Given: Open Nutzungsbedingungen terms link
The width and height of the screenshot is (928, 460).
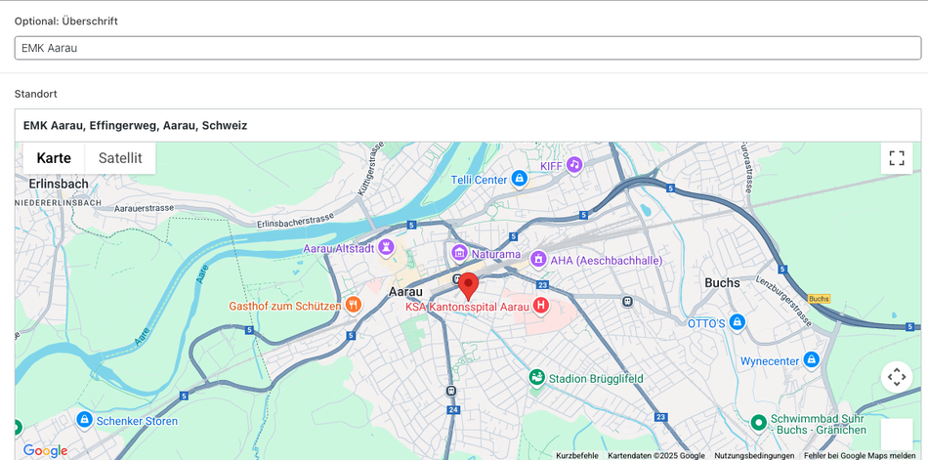Looking at the screenshot, I should [754, 456].
